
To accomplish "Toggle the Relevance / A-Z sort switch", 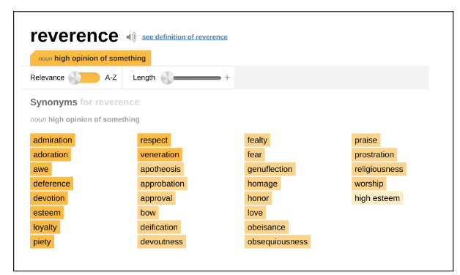I will (x=84, y=78).
